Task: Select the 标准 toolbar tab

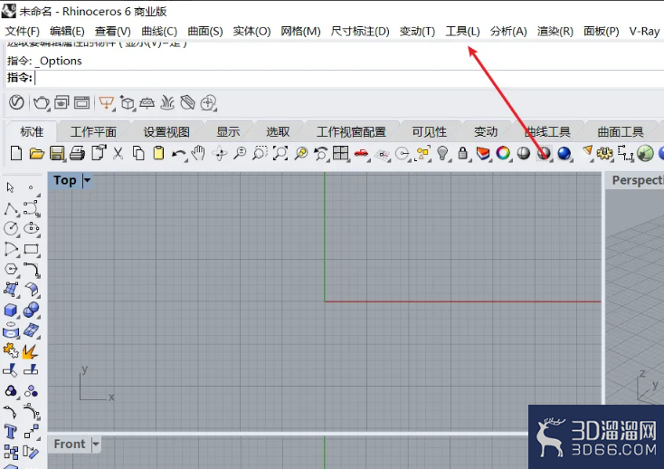Action: (x=32, y=132)
